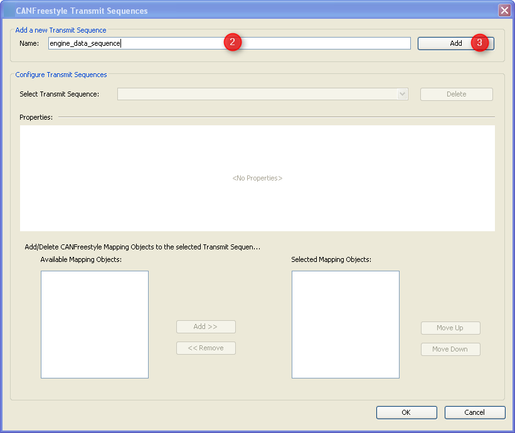This screenshot has width=515, height=433.
Task: Click the red step 2 annotation marker
Action: (232, 43)
